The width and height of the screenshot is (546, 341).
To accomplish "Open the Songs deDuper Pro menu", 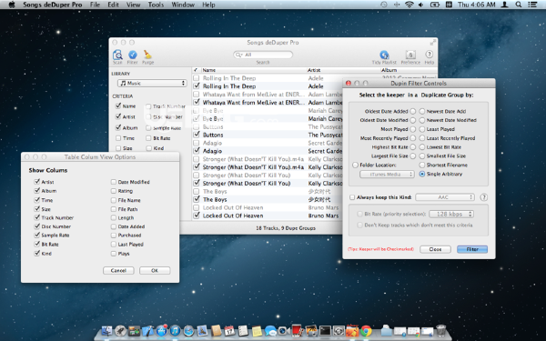I will click(x=52, y=5).
